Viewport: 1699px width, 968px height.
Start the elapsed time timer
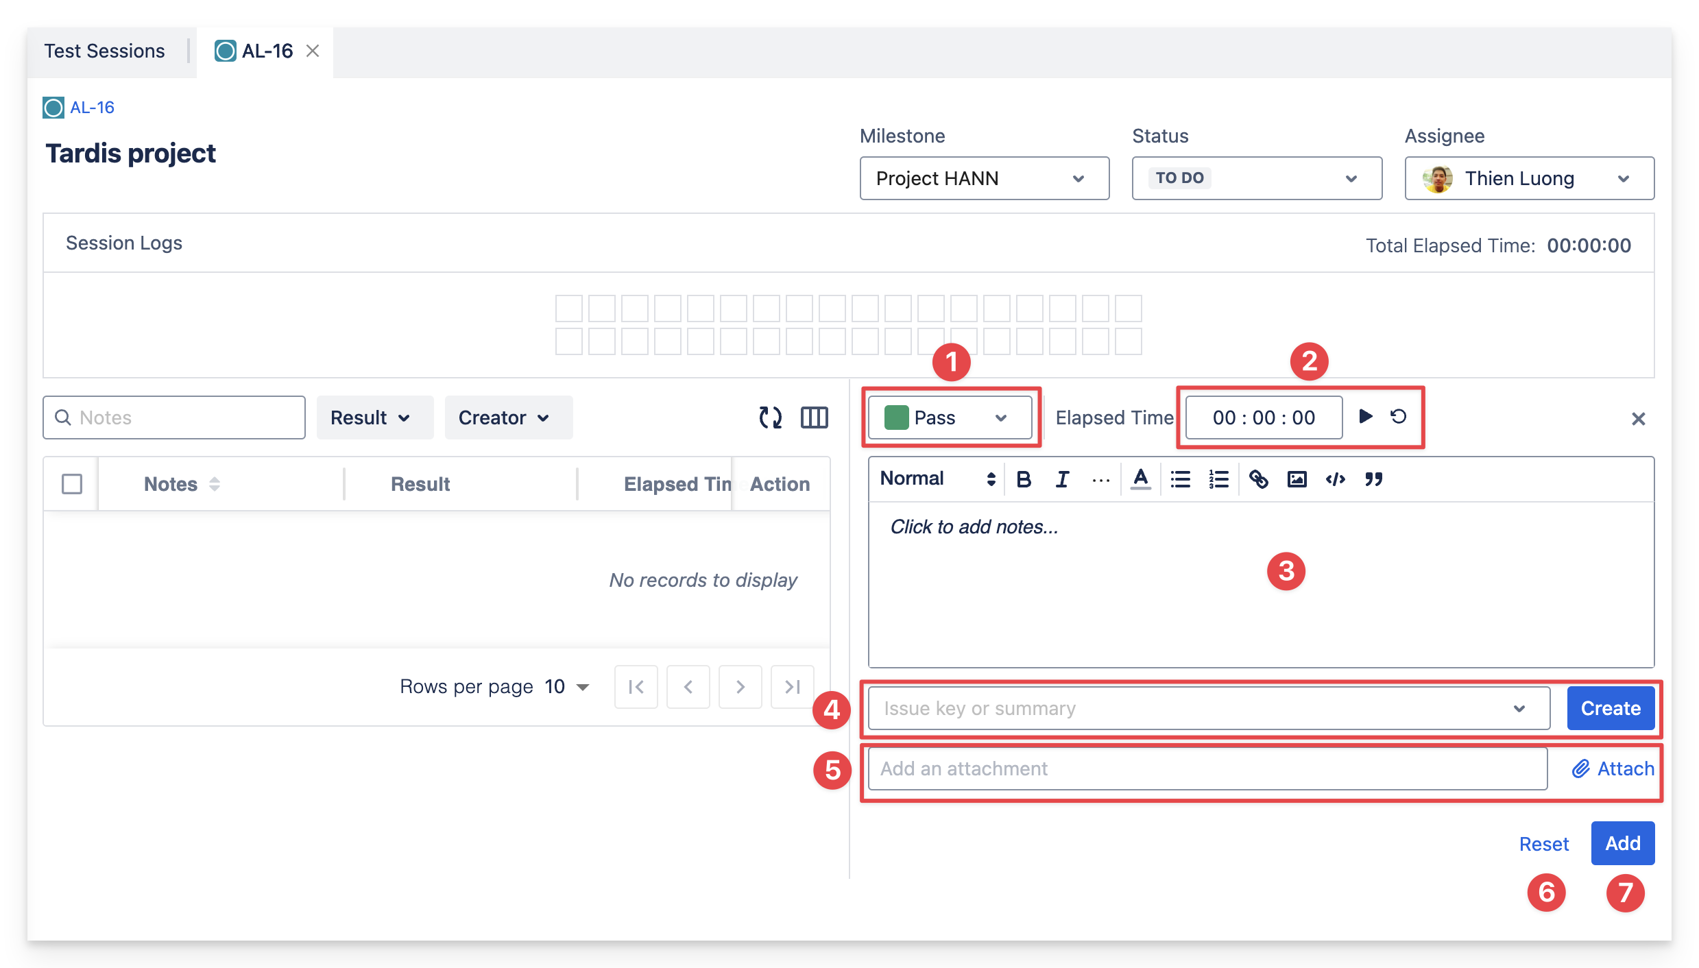coord(1365,416)
